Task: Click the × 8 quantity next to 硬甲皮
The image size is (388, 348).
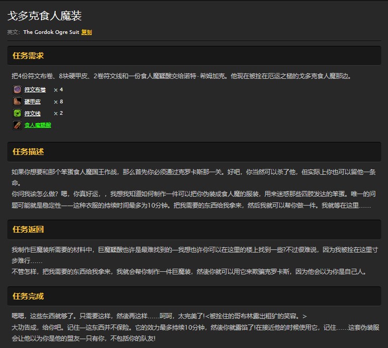Action: pyautogui.click(x=58, y=102)
